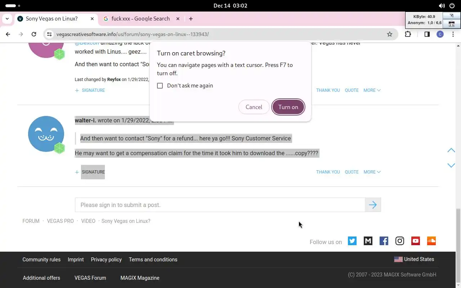Switch to the Google Search tab
The height and width of the screenshot is (288, 461).
click(x=140, y=19)
